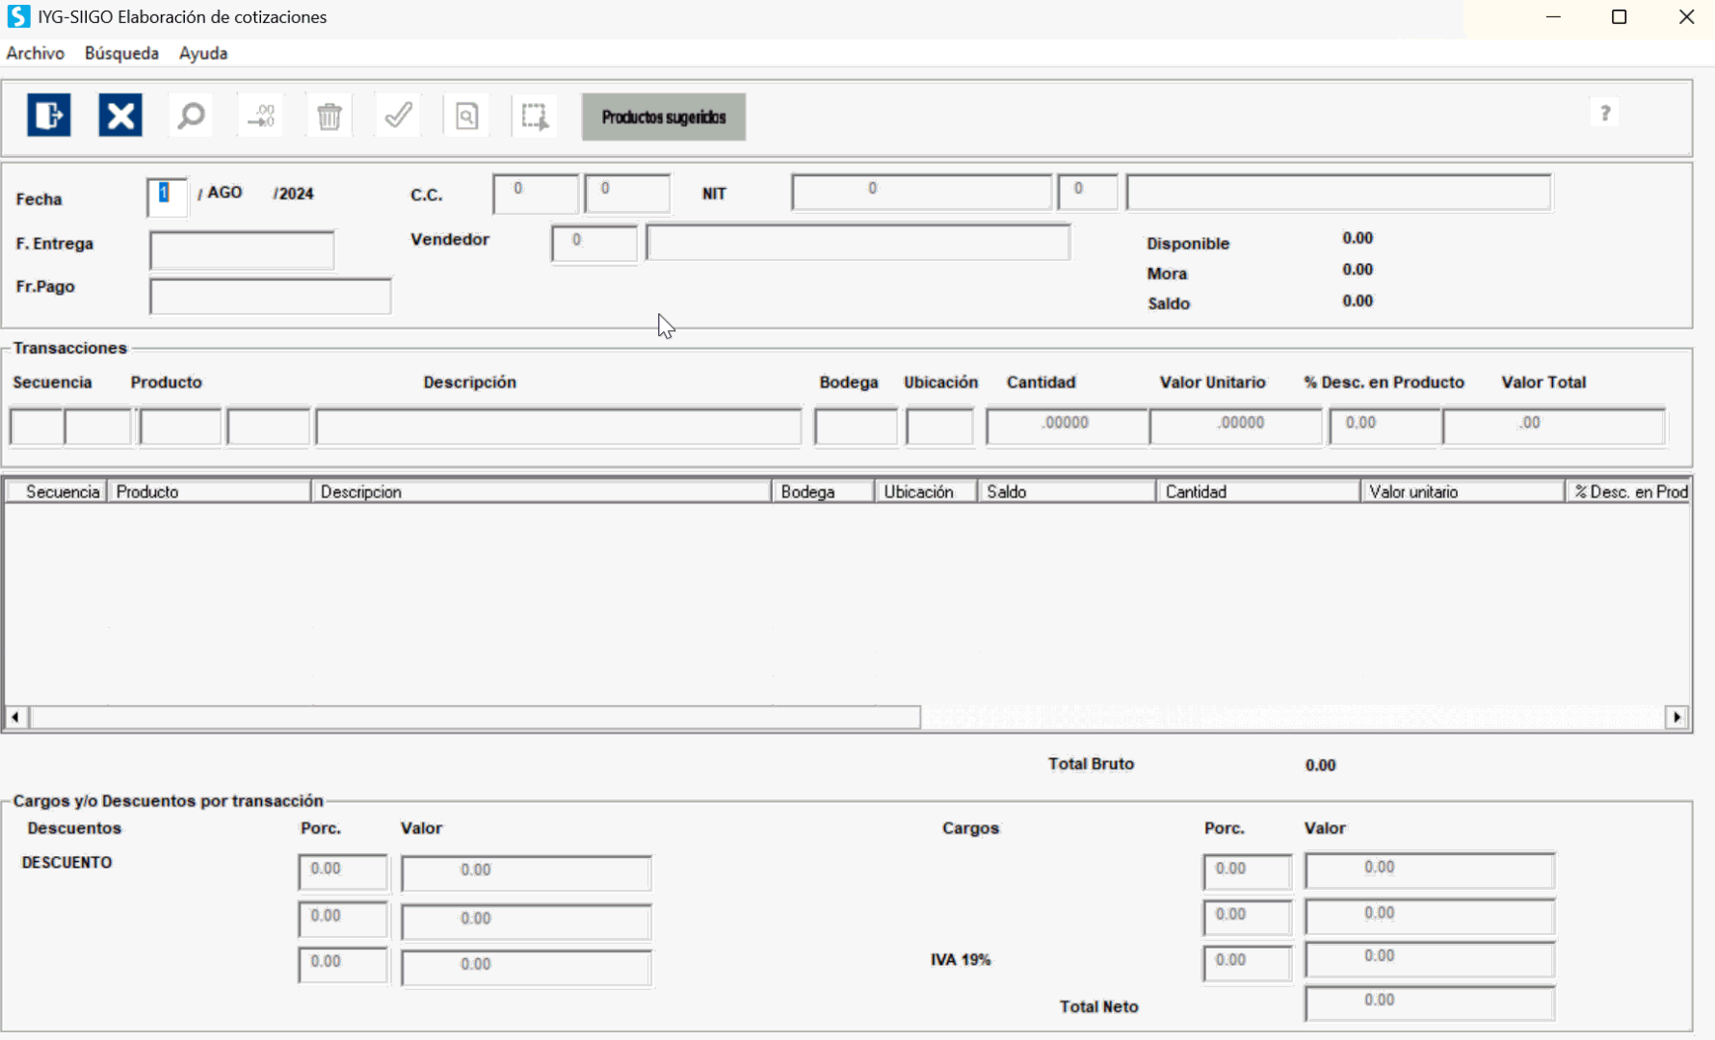Open search with the magnifier icon
The width and height of the screenshot is (1715, 1040).
(x=191, y=116)
